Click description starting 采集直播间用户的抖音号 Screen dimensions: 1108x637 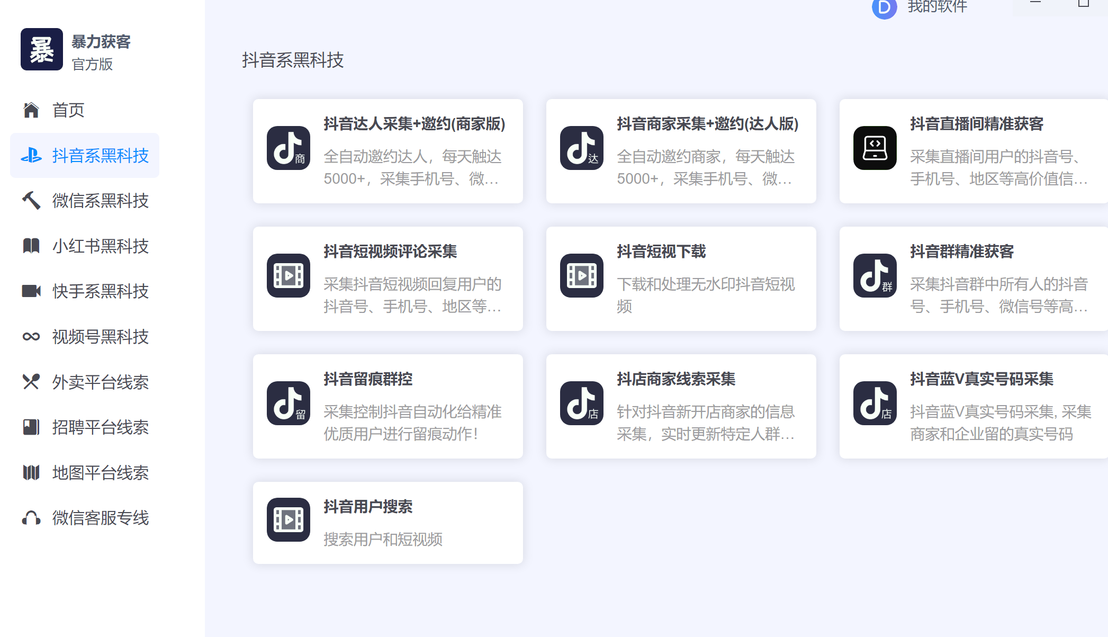[x=999, y=168]
